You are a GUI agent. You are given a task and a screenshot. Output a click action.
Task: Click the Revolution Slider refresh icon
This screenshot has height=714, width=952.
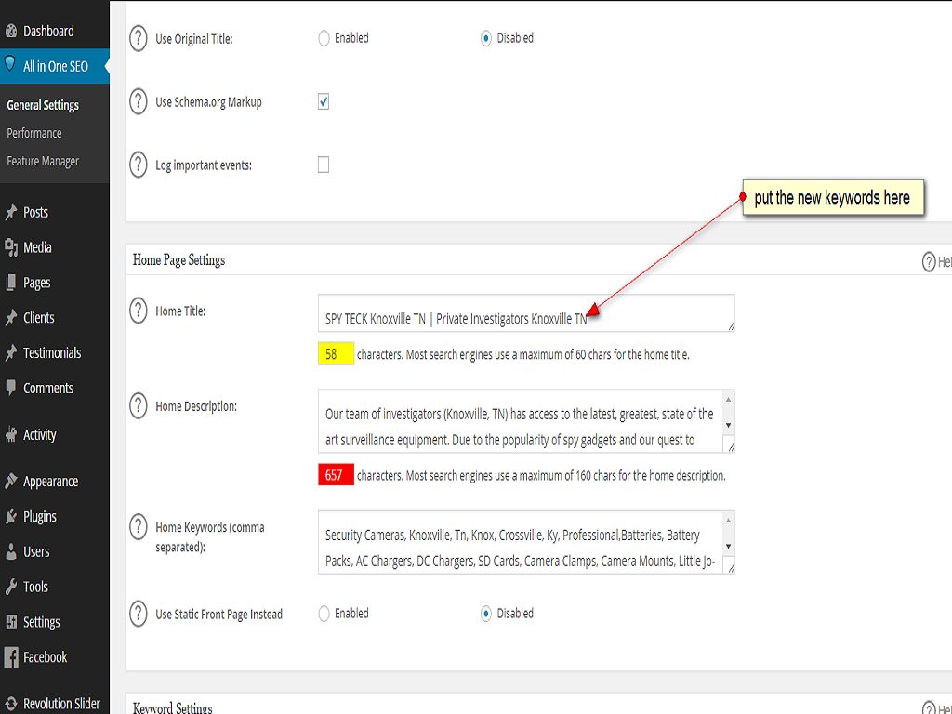(11, 704)
